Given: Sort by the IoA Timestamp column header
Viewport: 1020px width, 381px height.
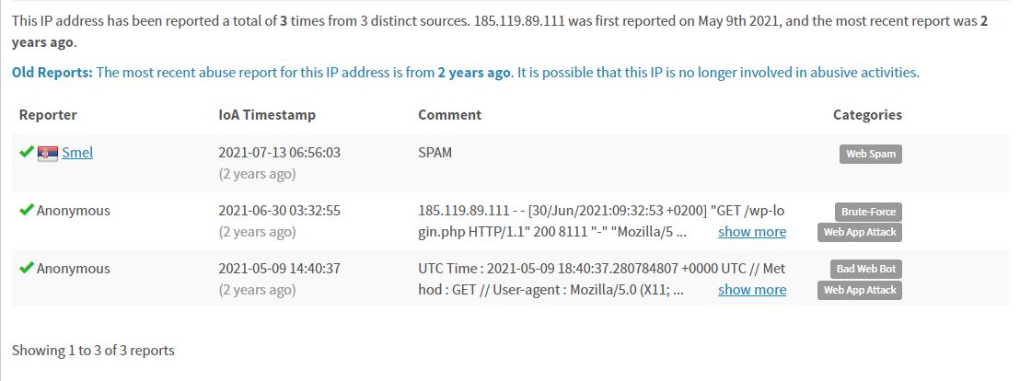Looking at the screenshot, I should click(267, 115).
